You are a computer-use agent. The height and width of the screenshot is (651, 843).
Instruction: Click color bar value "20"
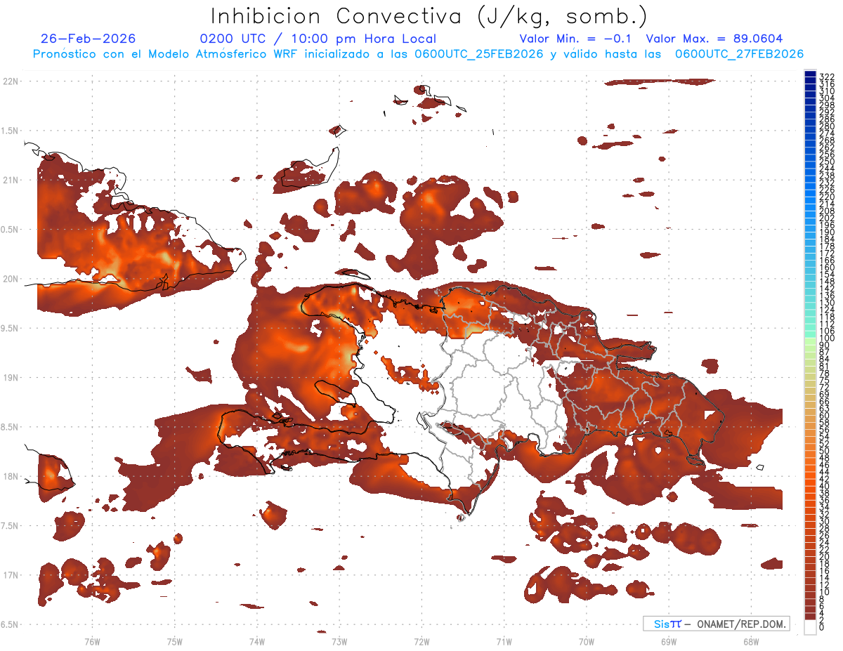click(825, 557)
